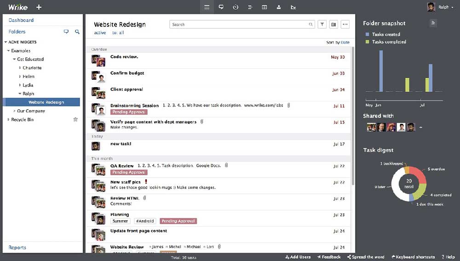Screen dimensions: 460x261
Task: Click the plus add-new icon beside the Wrike logo
Action: [x=39, y=7]
